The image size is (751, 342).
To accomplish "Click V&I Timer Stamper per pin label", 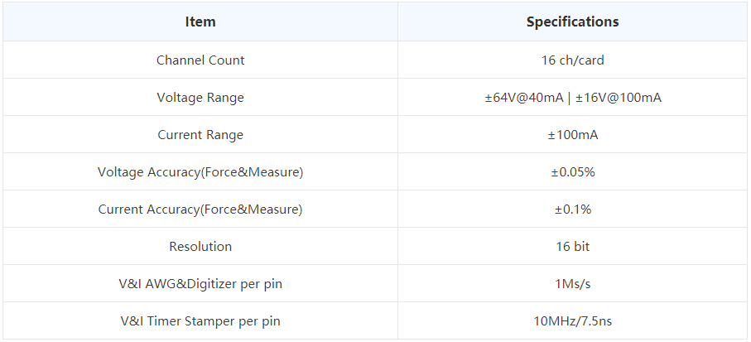I will click(200, 321).
